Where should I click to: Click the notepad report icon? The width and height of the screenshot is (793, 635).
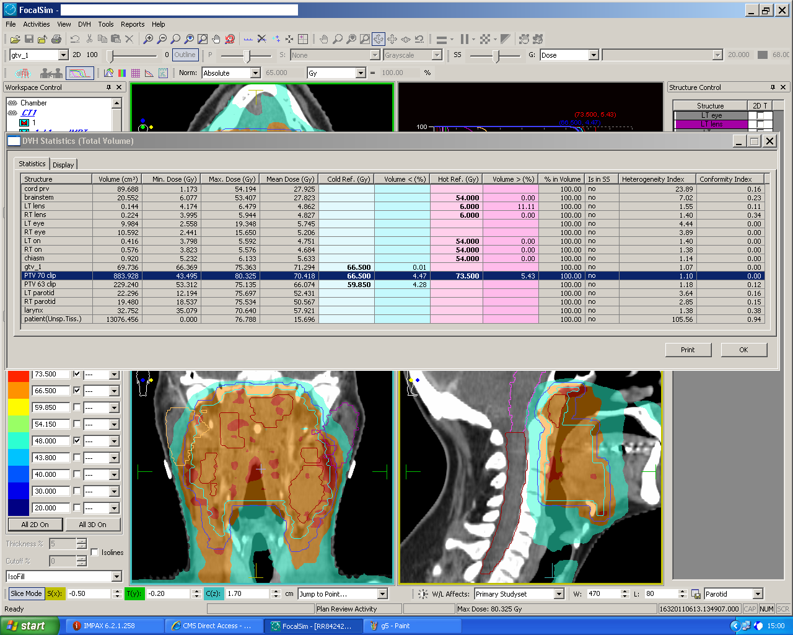pos(163,73)
